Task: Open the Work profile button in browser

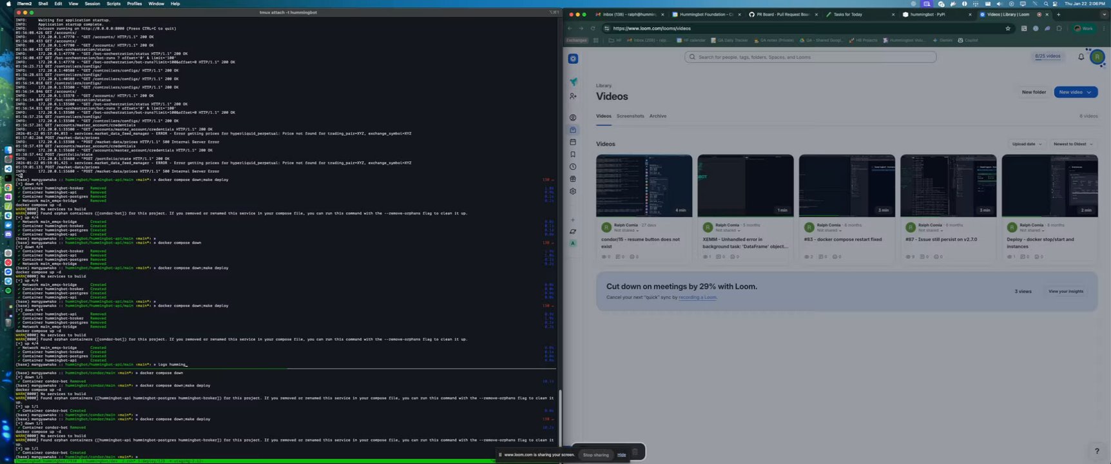Action: point(1084,28)
